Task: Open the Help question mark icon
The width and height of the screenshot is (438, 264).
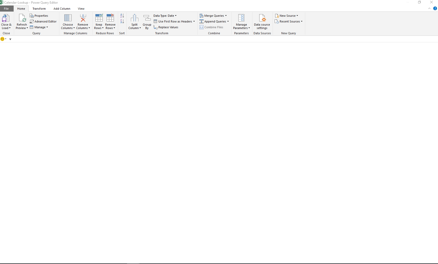Action: (x=435, y=8)
